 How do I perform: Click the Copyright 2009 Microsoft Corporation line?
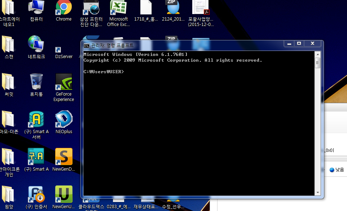(173, 60)
